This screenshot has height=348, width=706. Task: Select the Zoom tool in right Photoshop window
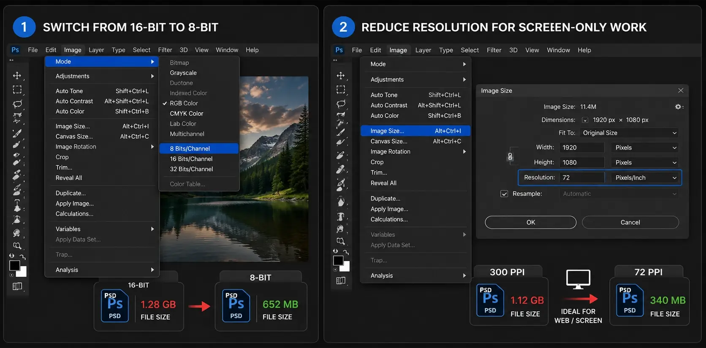(x=340, y=241)
